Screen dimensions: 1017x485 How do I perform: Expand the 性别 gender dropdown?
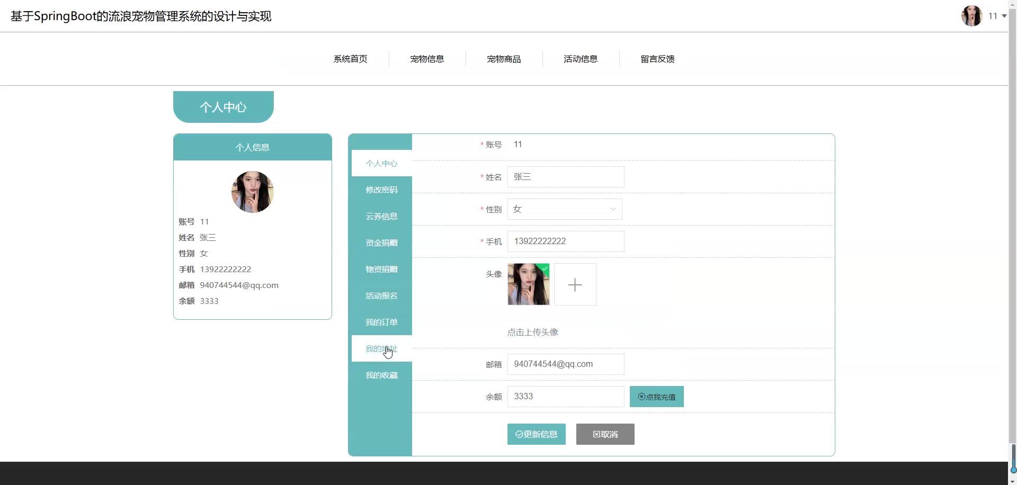point(565,209)
